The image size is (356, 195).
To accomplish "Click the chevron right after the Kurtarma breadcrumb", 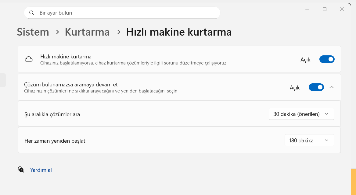I will click(119, 32).
